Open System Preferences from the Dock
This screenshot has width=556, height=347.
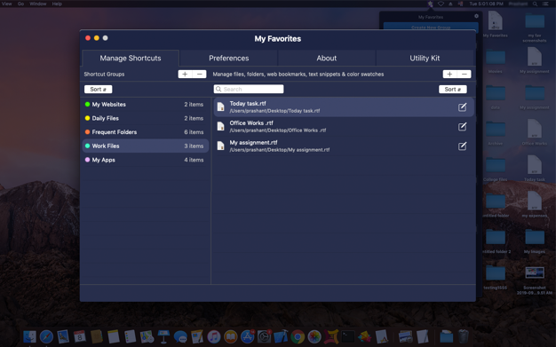click(x=264, y=336)
